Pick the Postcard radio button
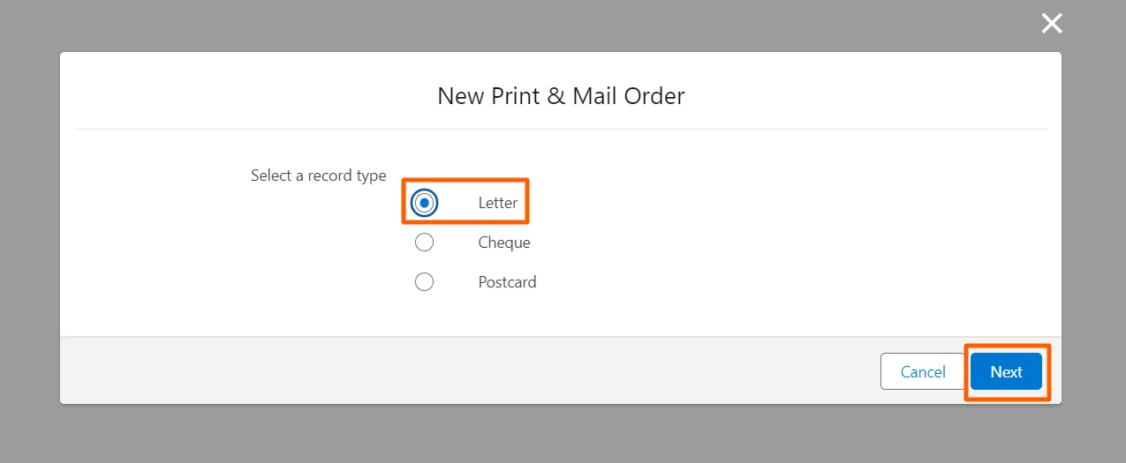This screenshot has width=1126, height=463. point(425,282)
